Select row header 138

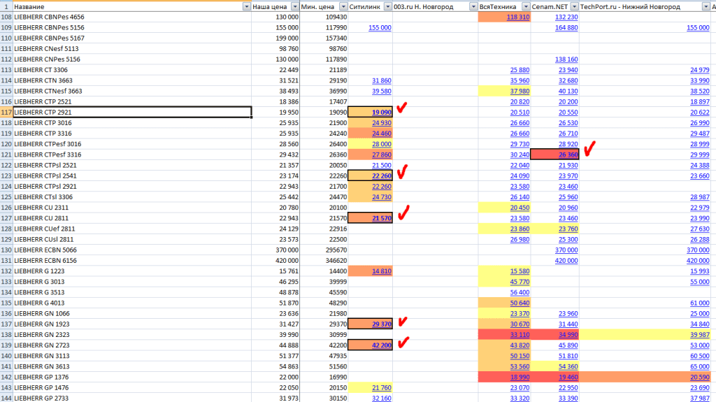pos(6,335)
